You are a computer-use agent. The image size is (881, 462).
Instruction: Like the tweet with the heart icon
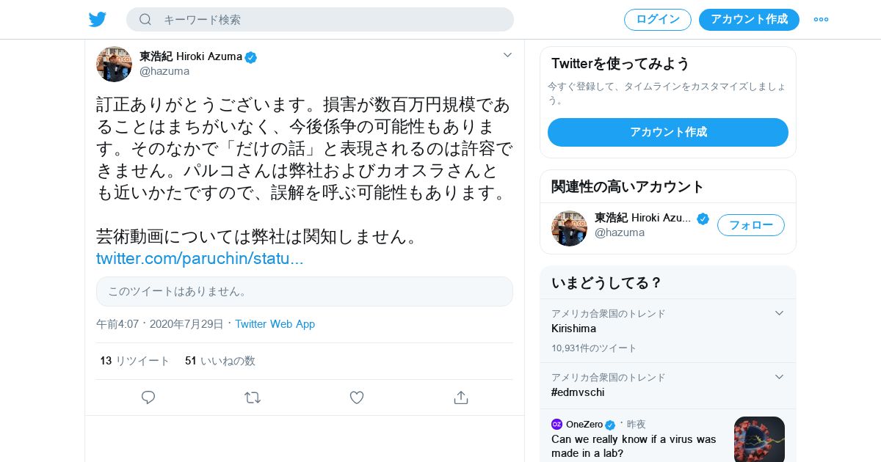pos(357,397)
